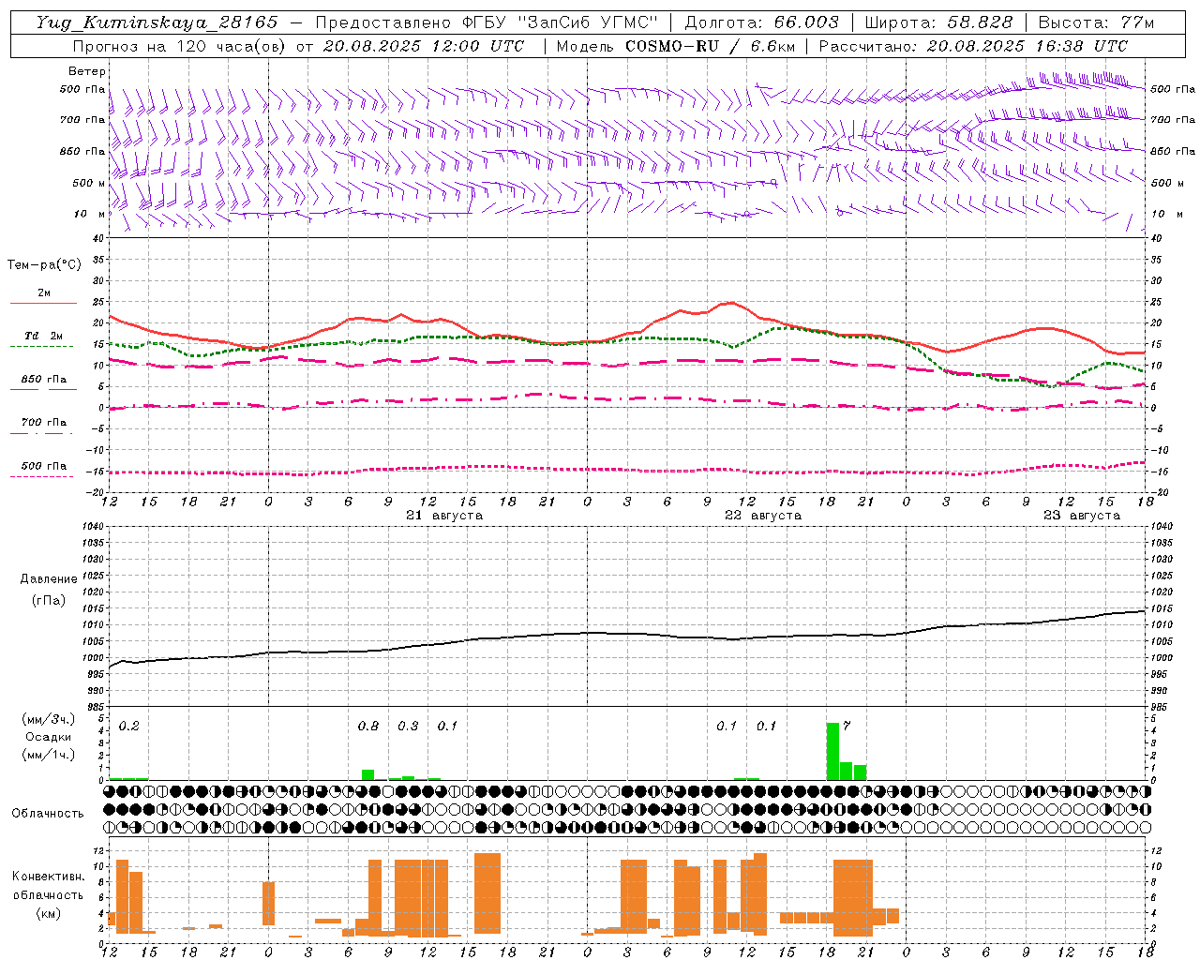Click the Конвективн. label
This screenshot has width=1200, height=960.
(x=48, y=877)
